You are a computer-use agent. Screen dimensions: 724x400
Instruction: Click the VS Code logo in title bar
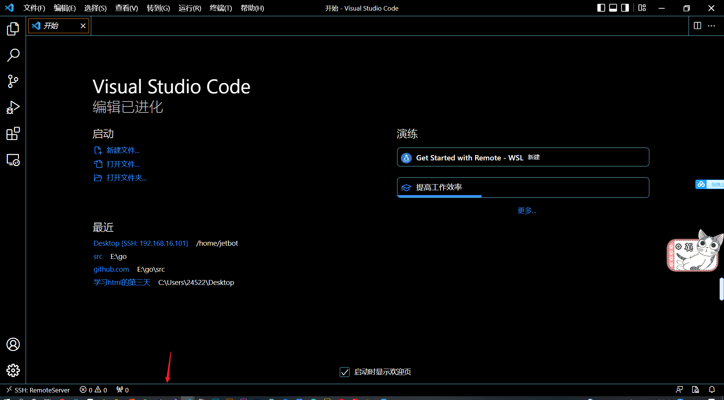coord(9,8)
